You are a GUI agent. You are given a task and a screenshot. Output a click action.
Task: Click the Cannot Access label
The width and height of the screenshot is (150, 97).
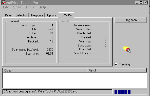82,53
